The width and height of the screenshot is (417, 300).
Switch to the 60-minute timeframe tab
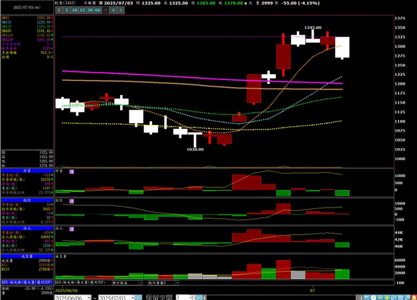97,10
